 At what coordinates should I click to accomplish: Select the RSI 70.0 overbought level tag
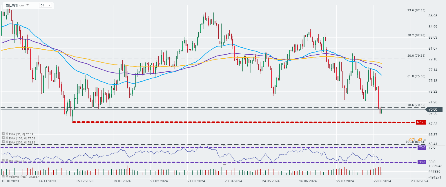pos(422,148)
